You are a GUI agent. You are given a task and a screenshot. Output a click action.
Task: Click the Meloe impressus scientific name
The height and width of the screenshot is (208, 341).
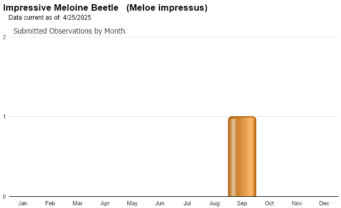coord(167,7)
